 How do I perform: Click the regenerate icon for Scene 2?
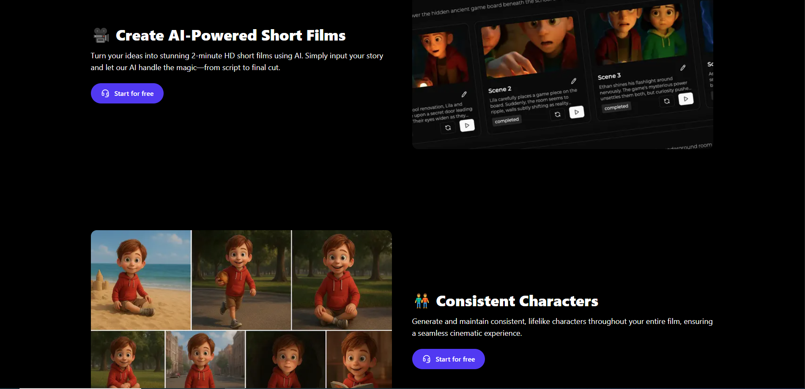click(x=558, y=114)
